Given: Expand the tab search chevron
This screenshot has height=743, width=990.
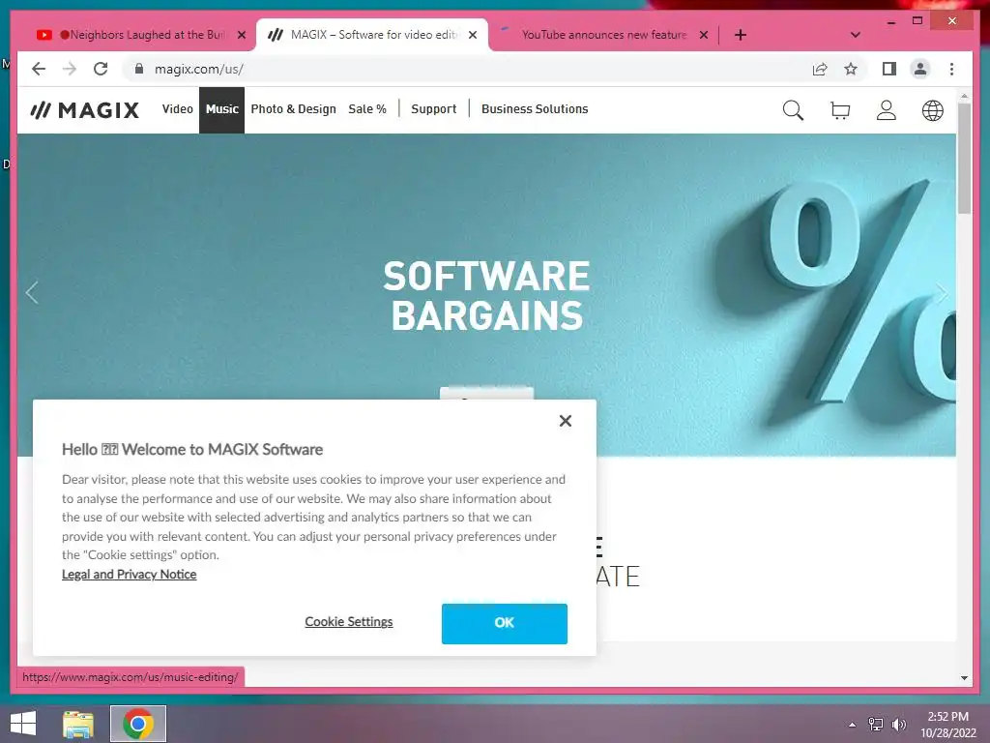Looking at the screenshot, I should coord(855,35).
